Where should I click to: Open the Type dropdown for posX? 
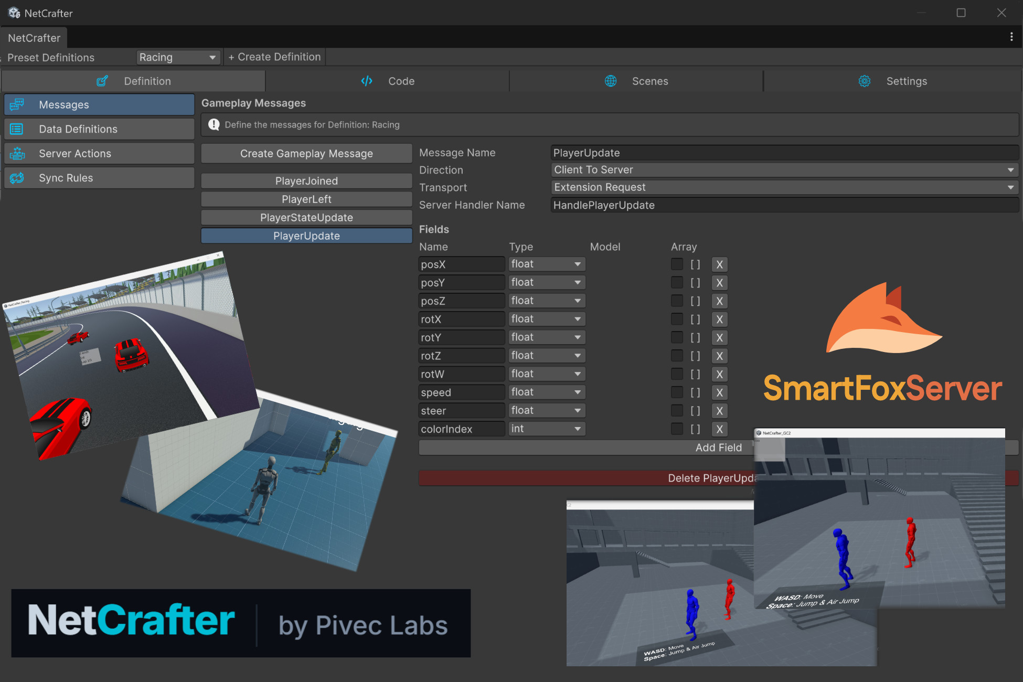tap(547, 264)
